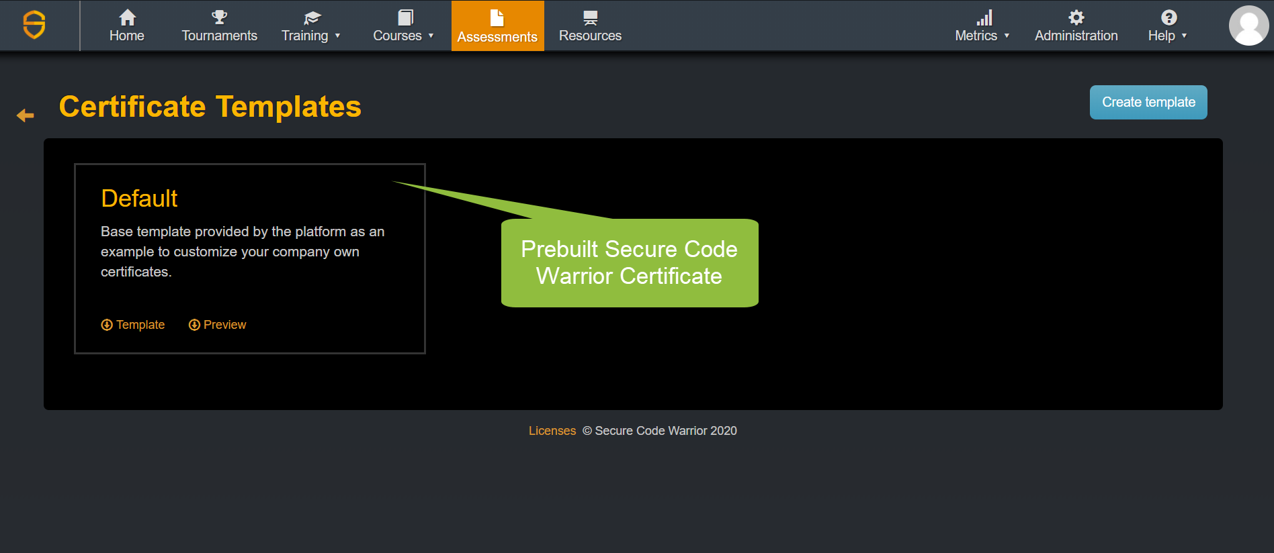Click the Courses book icon
This screenshot has width=1274, height=553.
[x=405, y=17]
